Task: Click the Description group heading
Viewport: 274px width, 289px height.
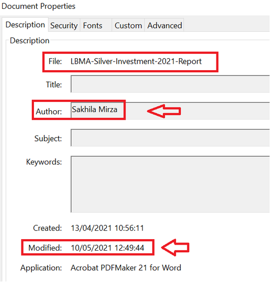Action: pyautogui.click(x=30, y=41)
